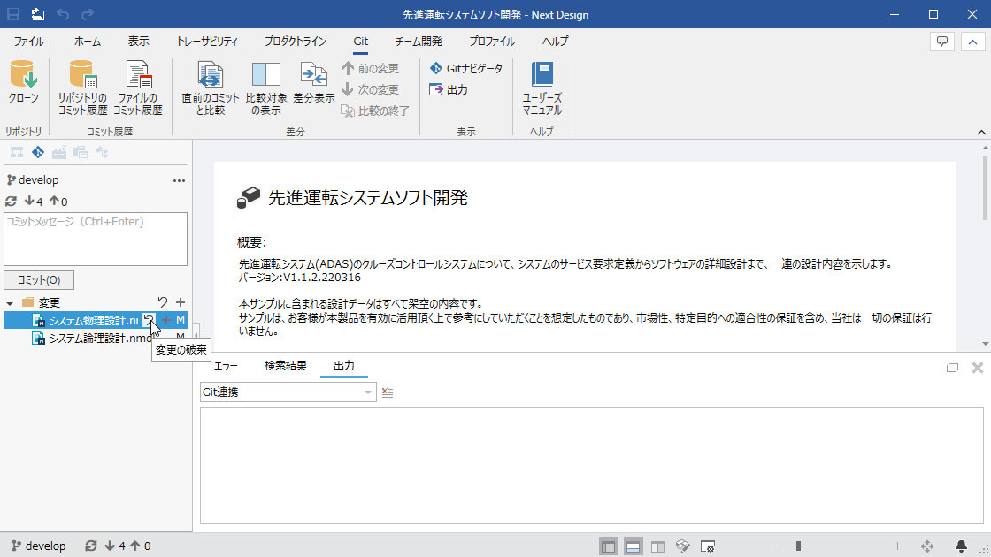991x557 pixels.
Task: Discard all changes in the 変更 header
Action: coord(163,302)
